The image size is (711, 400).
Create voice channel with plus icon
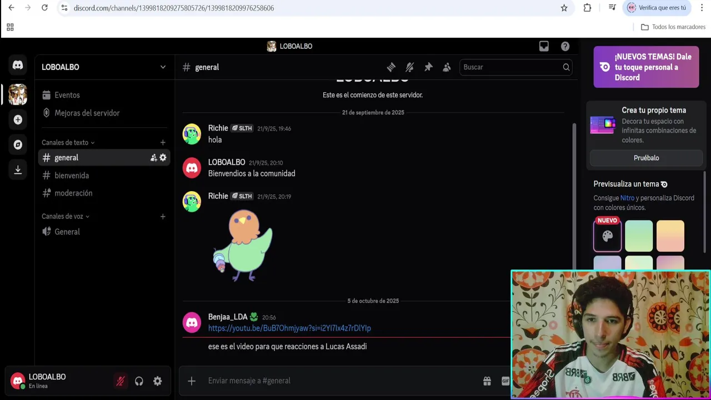[163, 217]
